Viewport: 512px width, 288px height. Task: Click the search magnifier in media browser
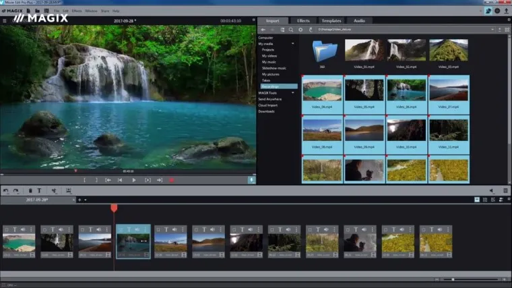[x=291, y=30]
